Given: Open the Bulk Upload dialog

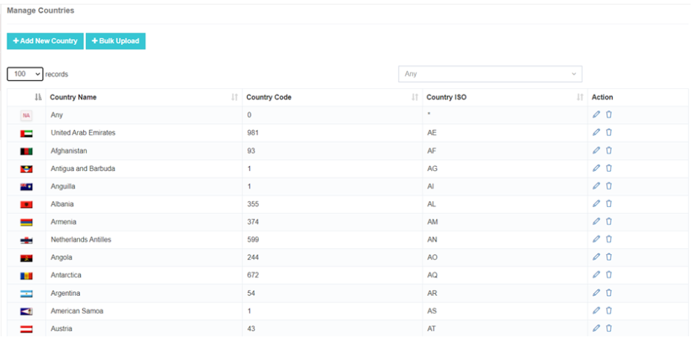Looking at the screenshot, I should point(116,41).
